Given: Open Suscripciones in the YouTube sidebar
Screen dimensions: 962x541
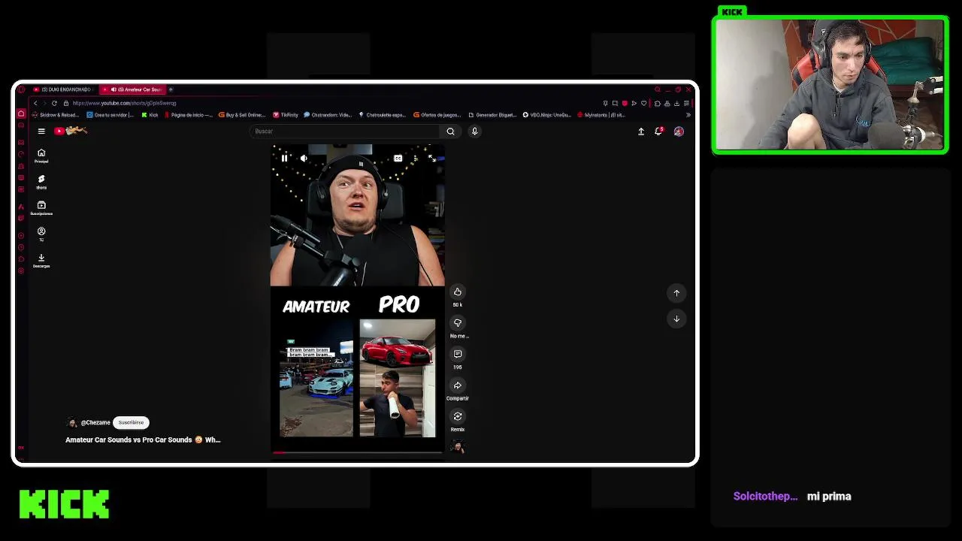Looking at the screenshot, I should pyautogui.click(x=41, y=208).
